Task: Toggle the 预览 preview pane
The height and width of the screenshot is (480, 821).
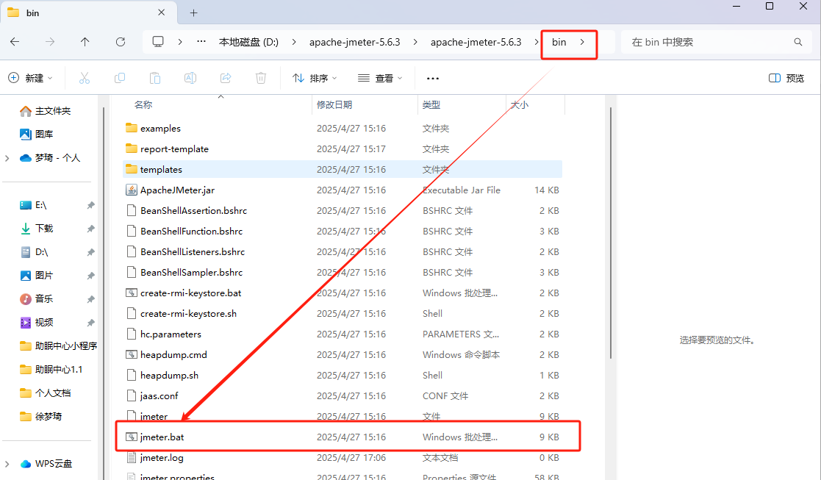Action: [x=786, y=78]
